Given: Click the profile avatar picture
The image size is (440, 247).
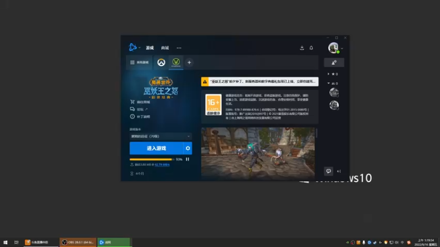Looking at the screenshot, I should (x=333, y=48).
